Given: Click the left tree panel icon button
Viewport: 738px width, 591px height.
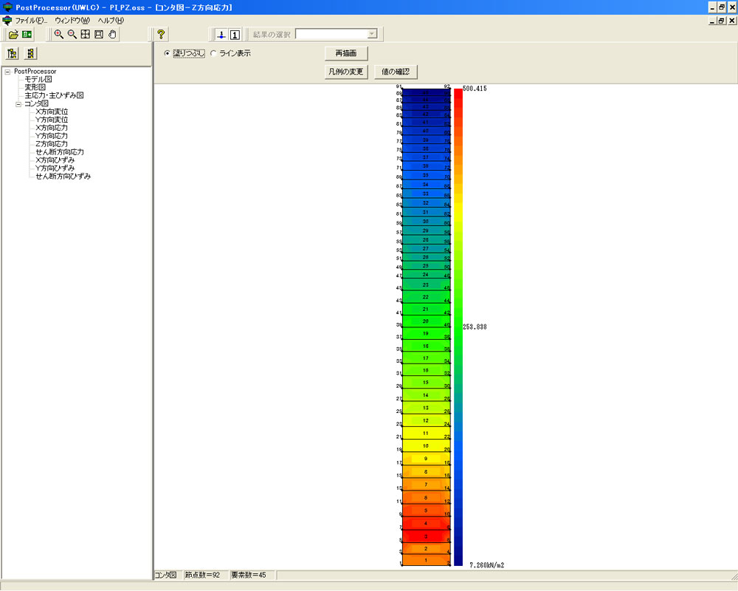Looking at the screenshot, I should pyautogui.click(x=13, y=53).
